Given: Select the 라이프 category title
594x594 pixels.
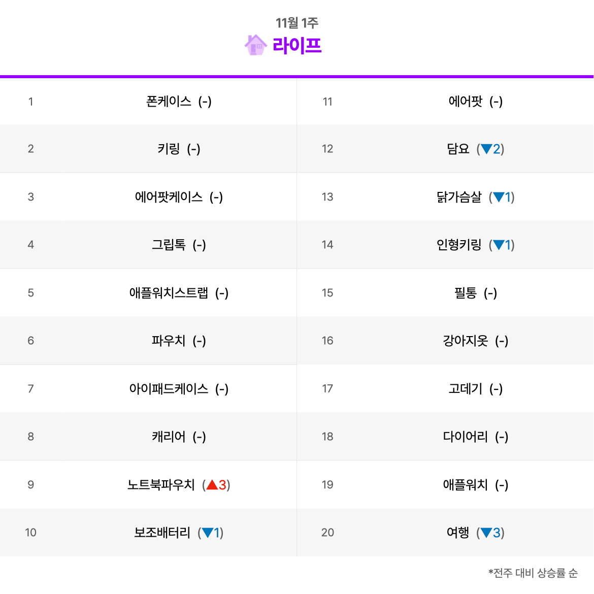Looking at the screenshot, I should click(x=297, y=46).
